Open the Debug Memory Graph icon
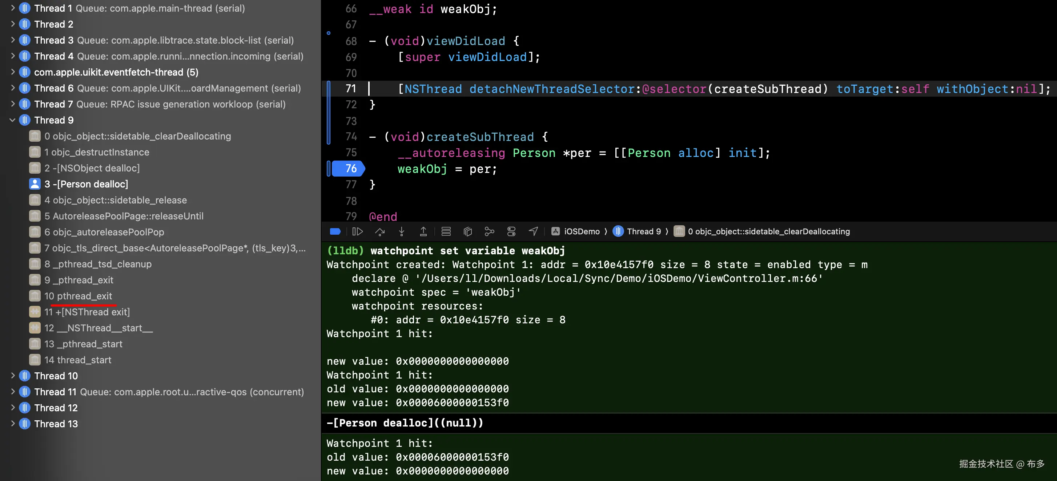The height and width of the screenshot is (481, 1057). point(489,231)
